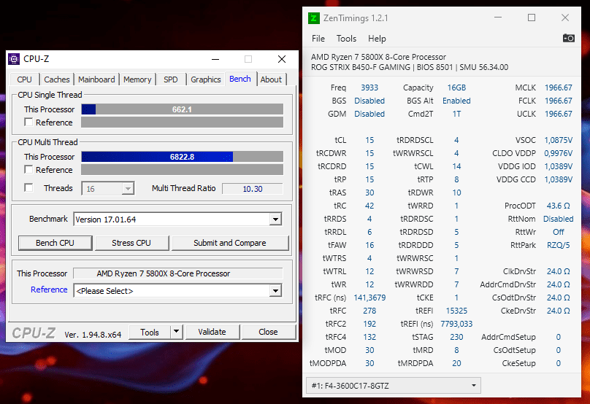Open the About tab
The image size is (590, 404).
coord(271,79)
